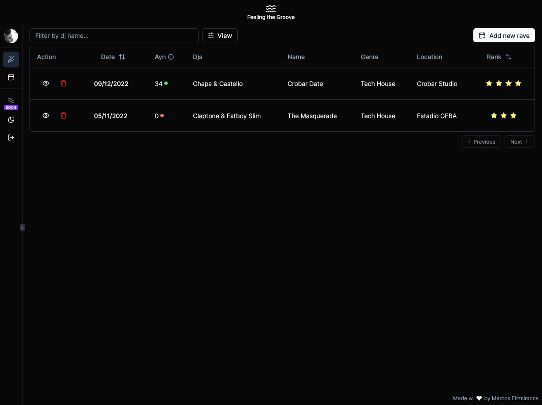The width and height of the screenshot is (542, 405).
Task: View the Crobar Date rave via its eye icon
Action: point(46,83)
